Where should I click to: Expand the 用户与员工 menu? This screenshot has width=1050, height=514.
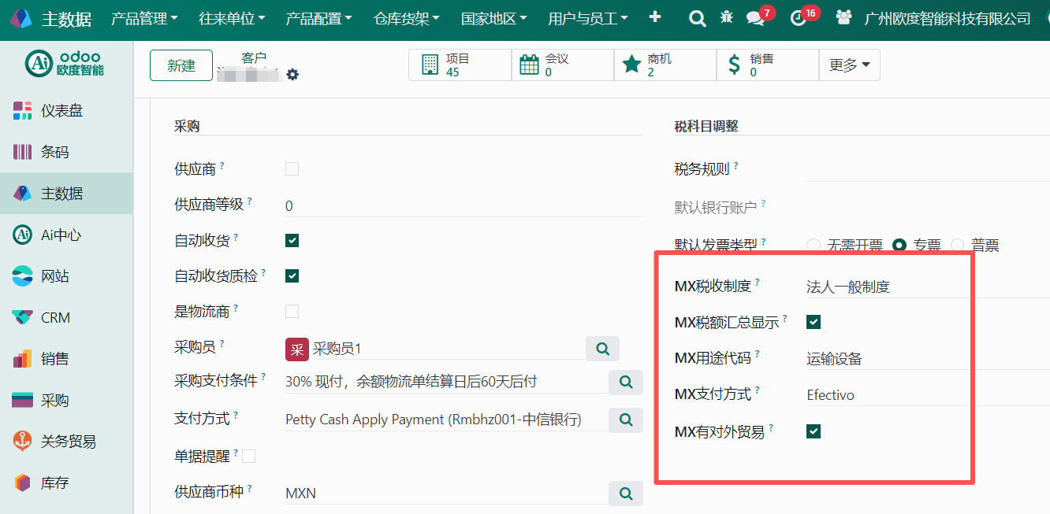(x=588, y=18)
